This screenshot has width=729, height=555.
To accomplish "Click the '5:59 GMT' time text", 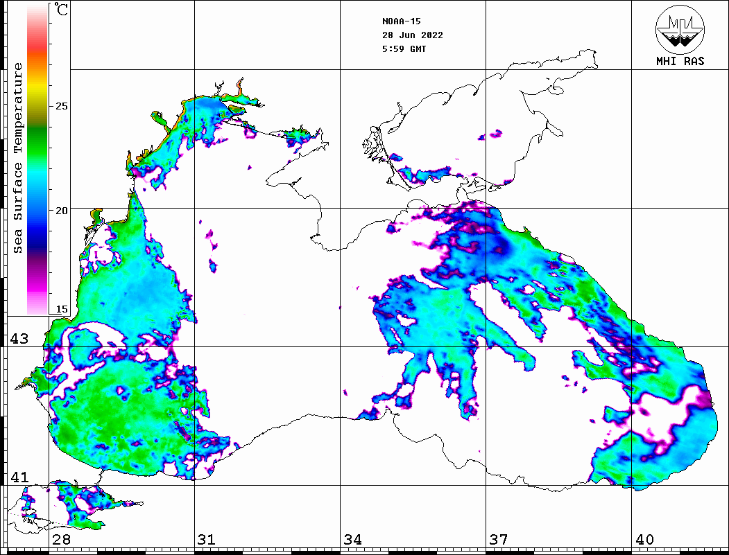I will (x=404, y=49).
